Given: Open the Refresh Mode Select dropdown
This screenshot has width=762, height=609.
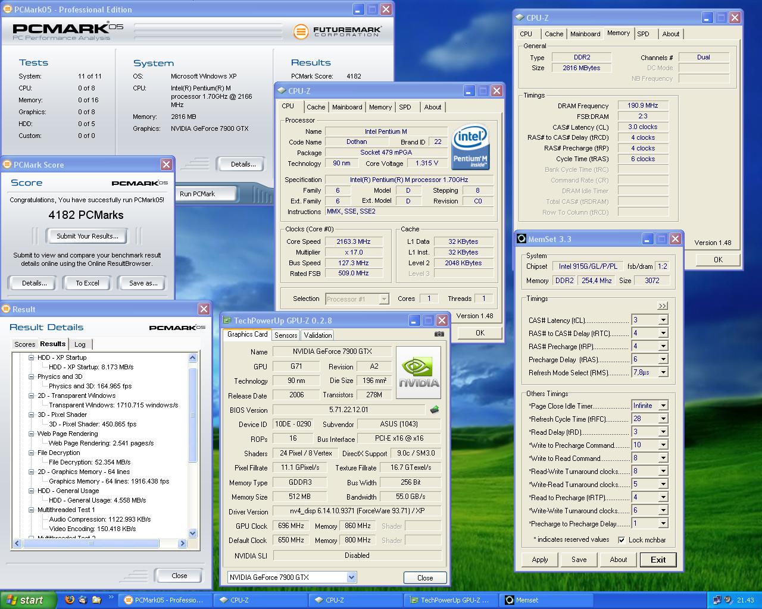Looking at the screenshot, I should [x=663, y=372].
